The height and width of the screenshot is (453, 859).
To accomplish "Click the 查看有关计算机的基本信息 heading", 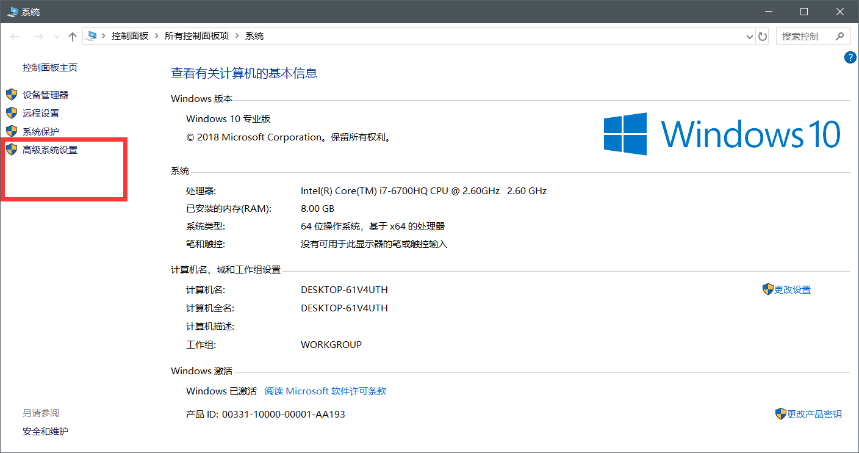I will pos(244,73).
